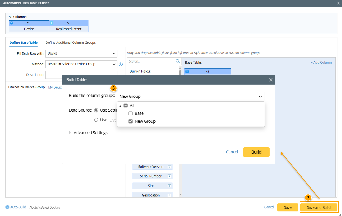The width and height of the screenshot is (342, 216).
Task: Click the type icon on Software Version field
Action: [169, 167]
